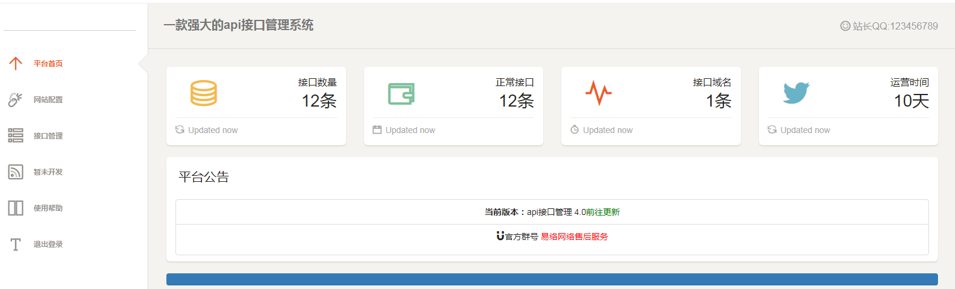Open the 平台首页 menu item
Image resolution: width=955 pixels, height=289 pixels.
pos(48,64)
